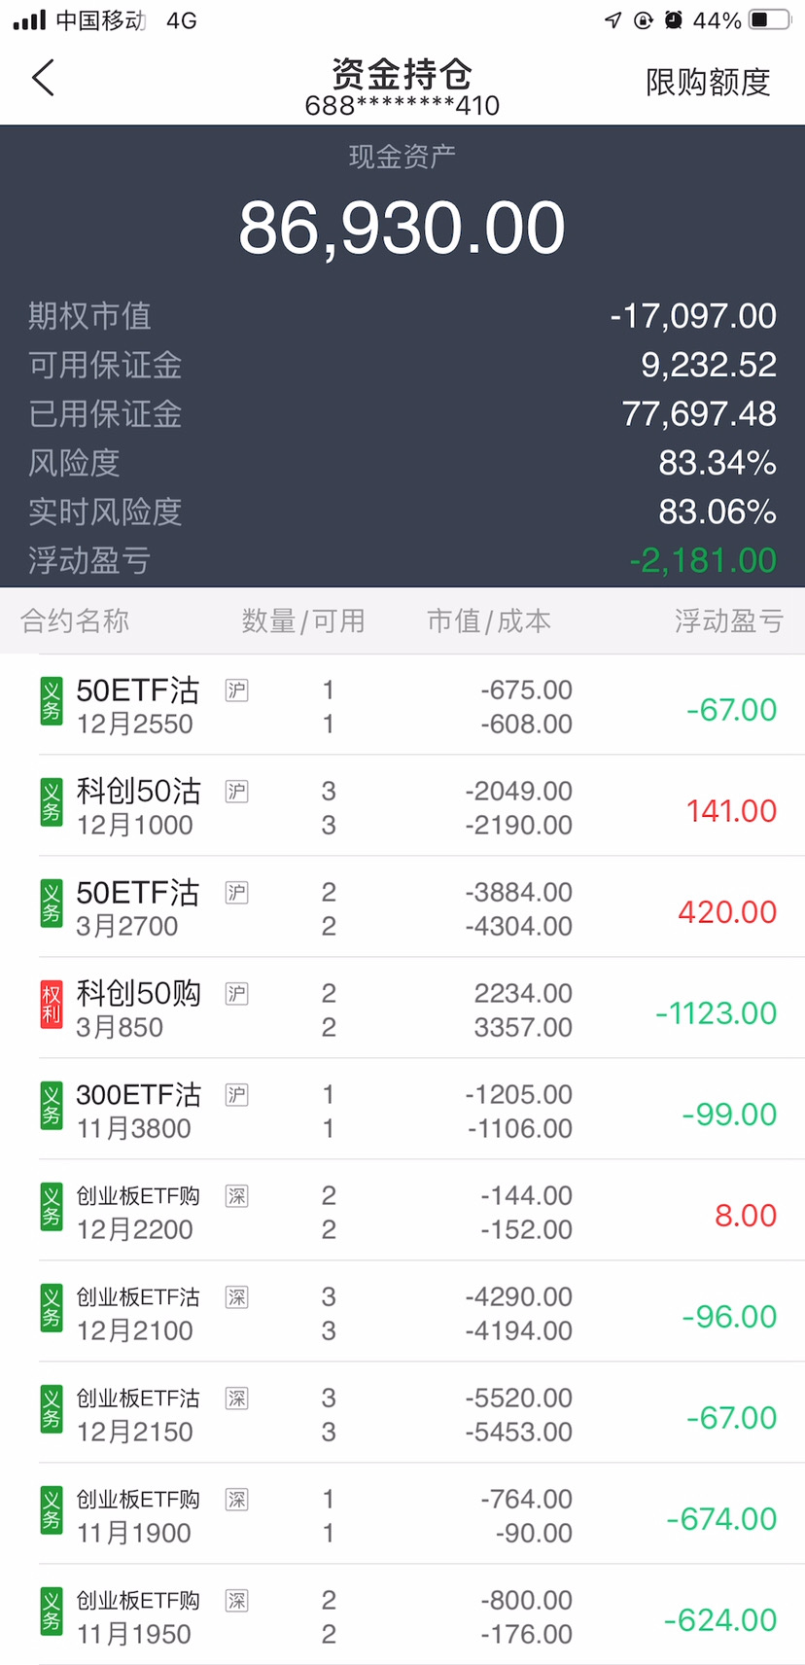Tap red 权利 badge of 科创50购 3月850
Screen dimensions: 805x1665
click(52, 1006)
